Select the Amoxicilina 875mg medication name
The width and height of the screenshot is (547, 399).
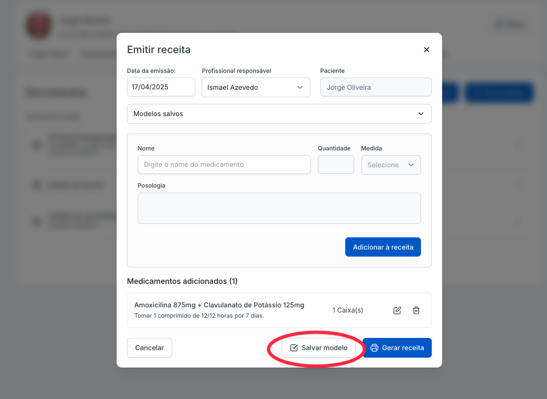(x=219, y=305)
